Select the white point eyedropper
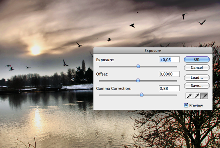The width and height of the screenshot is (220, 148). click(x=204, y=96)
